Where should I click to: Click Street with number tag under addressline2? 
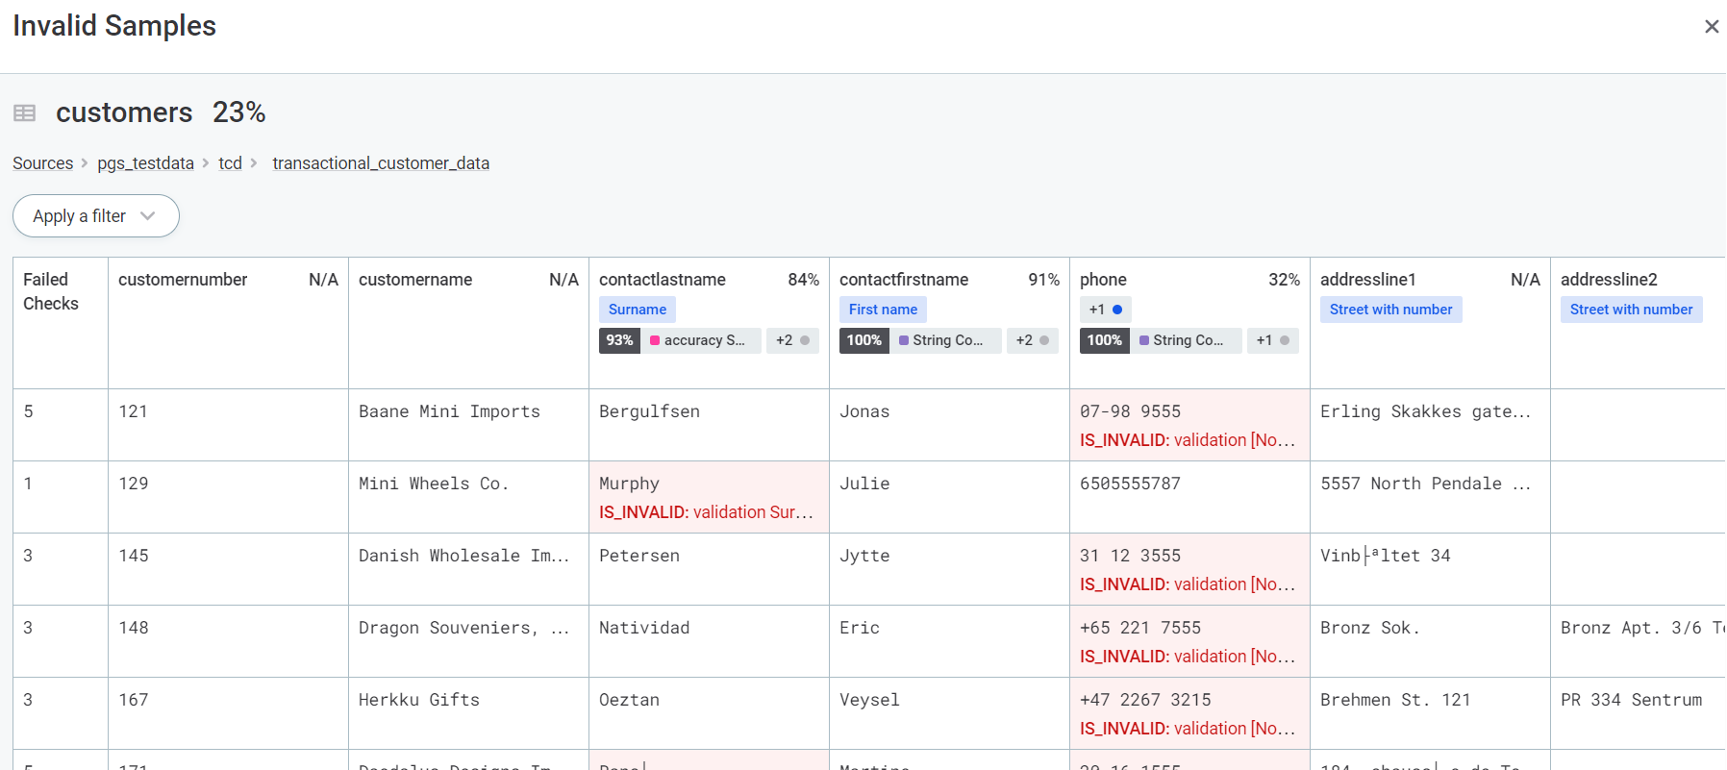(1631, 310)
